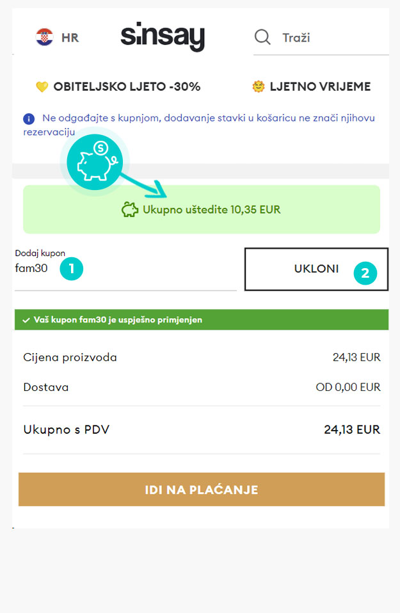Viewport: 400px width, 613px height.
Task: Click the sun emoji icon
Action: 259,86
